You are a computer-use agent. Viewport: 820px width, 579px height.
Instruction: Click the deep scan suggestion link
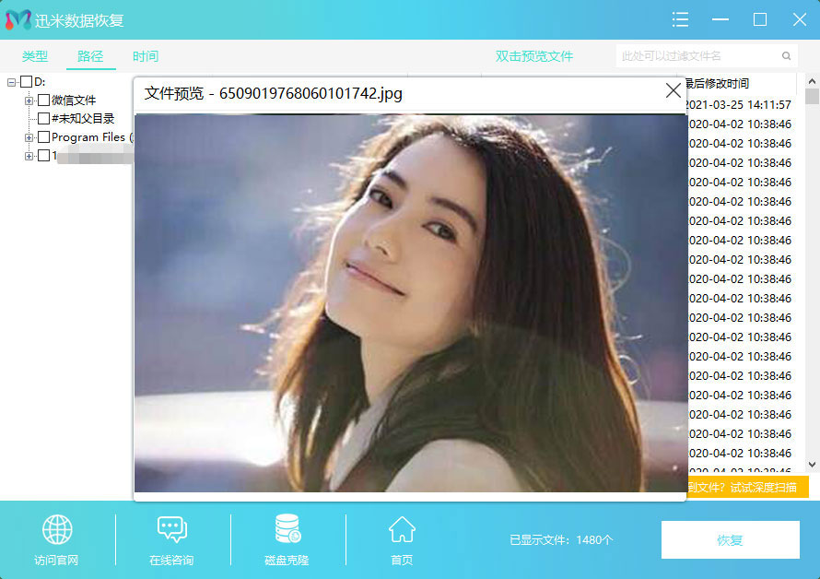pyautogui.click(x=748, y=487)
